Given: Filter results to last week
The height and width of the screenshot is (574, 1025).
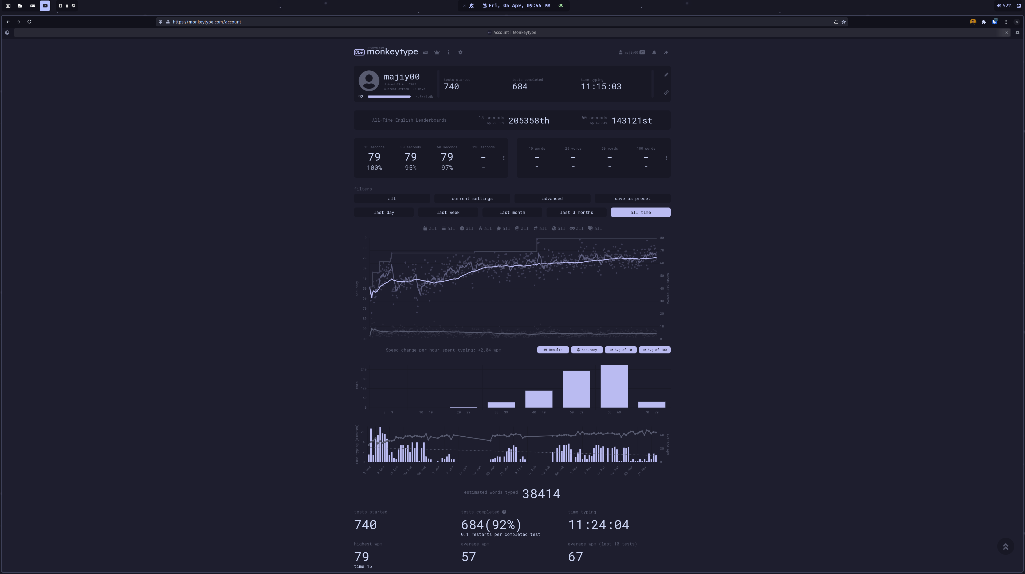Looking at the screenshot, I should point(448,212).
